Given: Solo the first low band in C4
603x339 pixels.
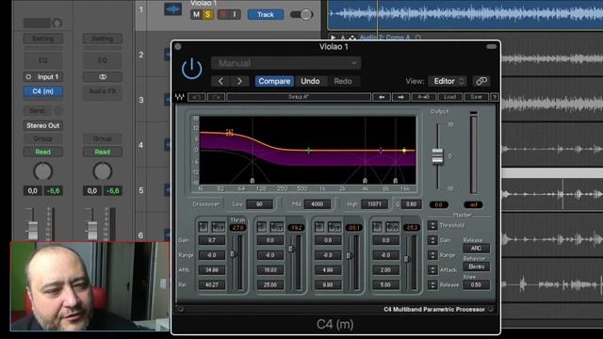Looking at the screenshot, I should [x=204, y=227].
